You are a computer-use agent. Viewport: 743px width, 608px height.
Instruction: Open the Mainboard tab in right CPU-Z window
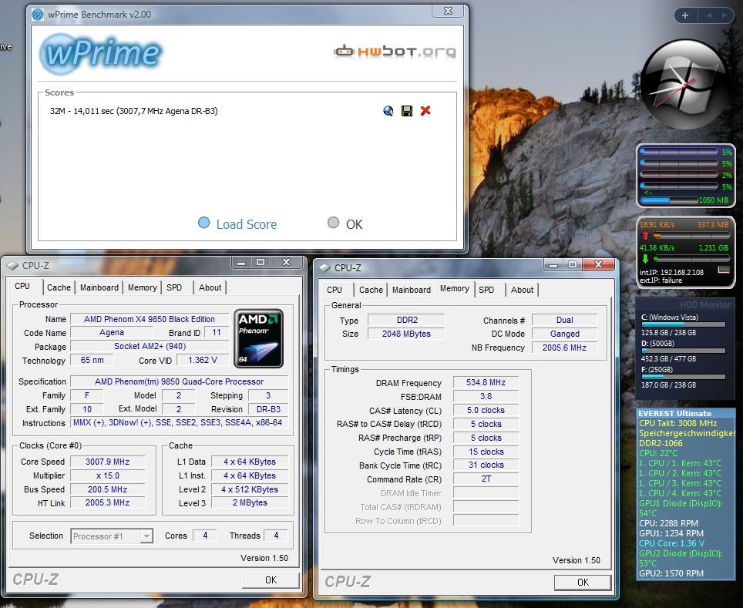point(412,290)
